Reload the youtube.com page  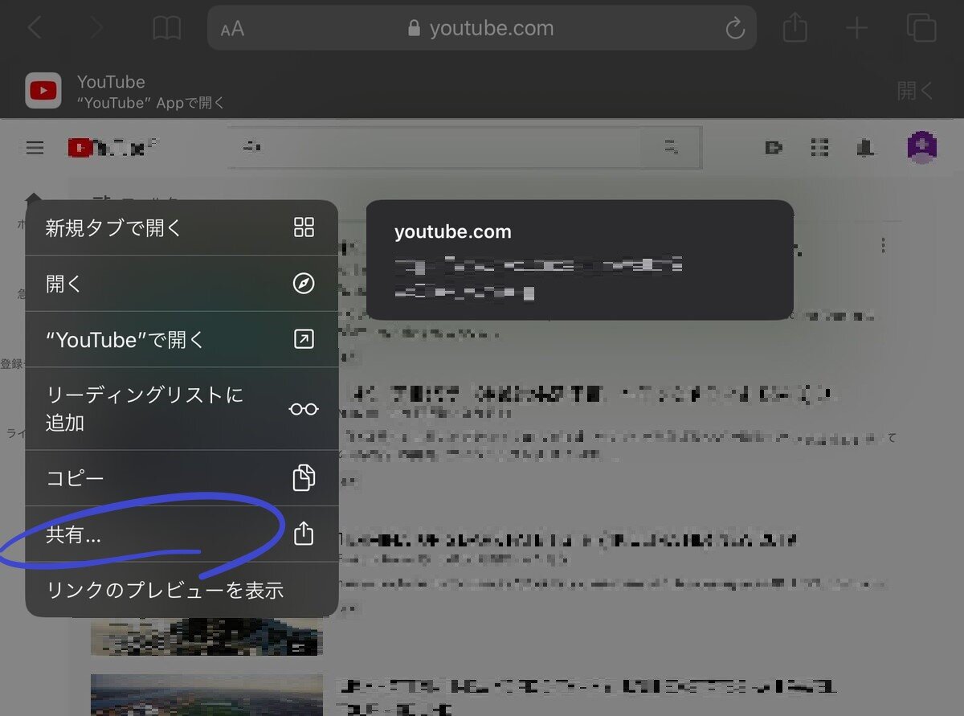coord(734,30)
